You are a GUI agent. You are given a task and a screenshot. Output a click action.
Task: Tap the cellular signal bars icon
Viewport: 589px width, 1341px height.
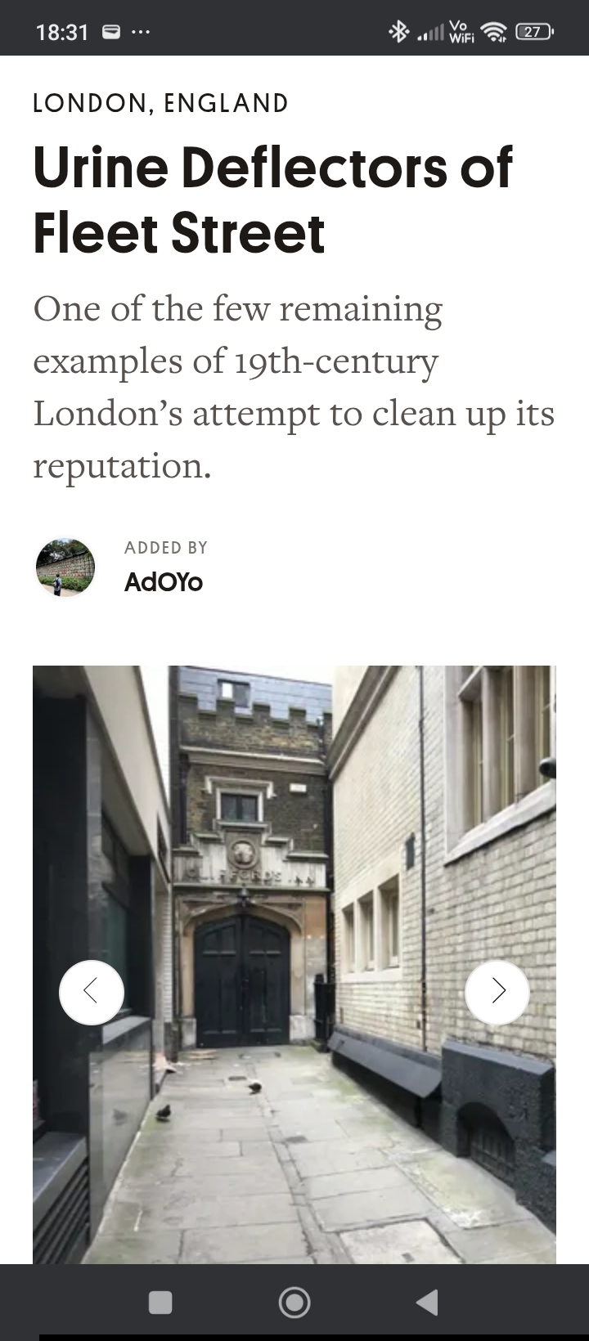(430, 33)
